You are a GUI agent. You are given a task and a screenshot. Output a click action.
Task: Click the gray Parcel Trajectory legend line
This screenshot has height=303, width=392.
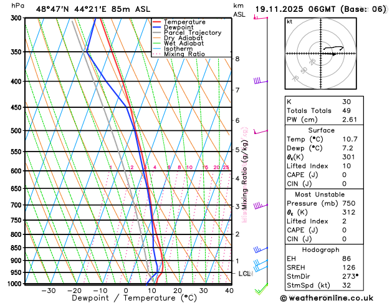coord(156,32)
